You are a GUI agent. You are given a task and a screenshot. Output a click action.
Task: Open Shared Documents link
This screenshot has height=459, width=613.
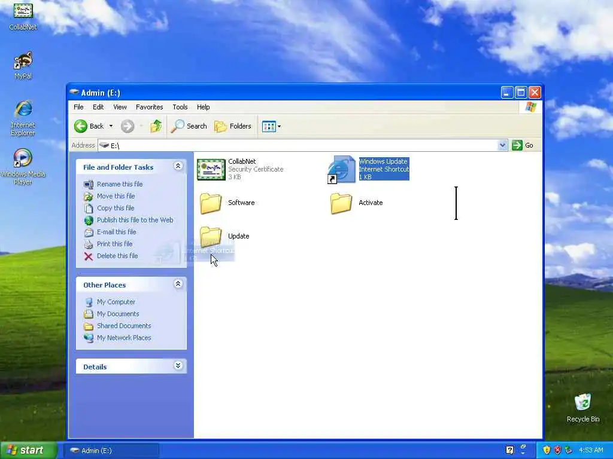(x=124, y=326)
